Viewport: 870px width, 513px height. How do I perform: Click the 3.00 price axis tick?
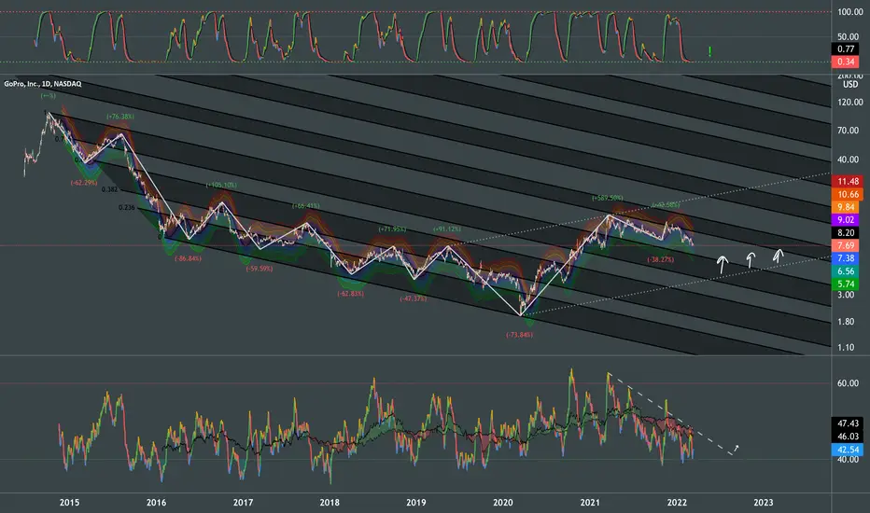[x=846, y=295]
